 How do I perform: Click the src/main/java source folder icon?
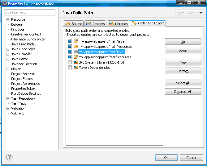coord(76,41)
